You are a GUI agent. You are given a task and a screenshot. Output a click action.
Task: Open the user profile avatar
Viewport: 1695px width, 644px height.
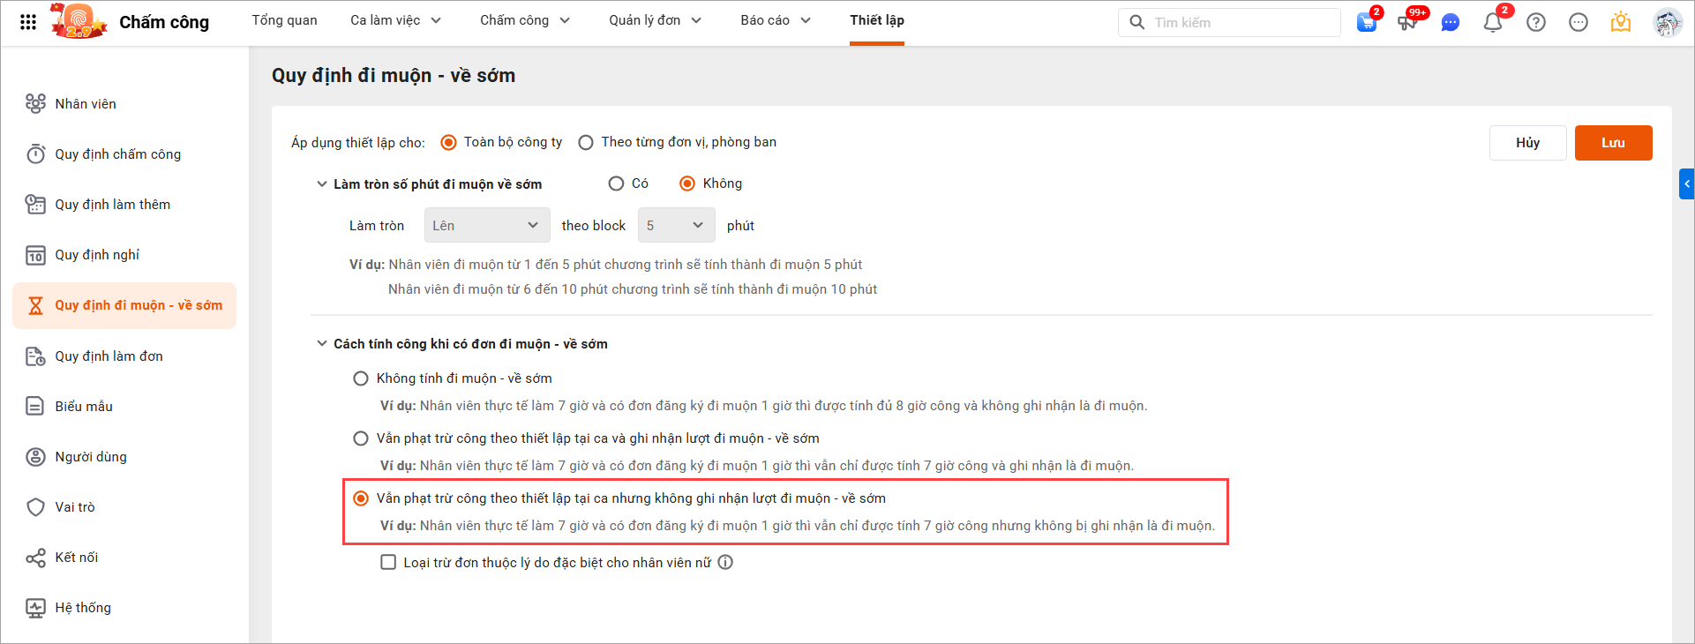coord(1668,22)
